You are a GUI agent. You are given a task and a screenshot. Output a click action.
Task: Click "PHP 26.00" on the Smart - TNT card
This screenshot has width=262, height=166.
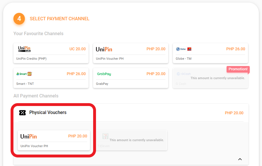pos(76,74)
